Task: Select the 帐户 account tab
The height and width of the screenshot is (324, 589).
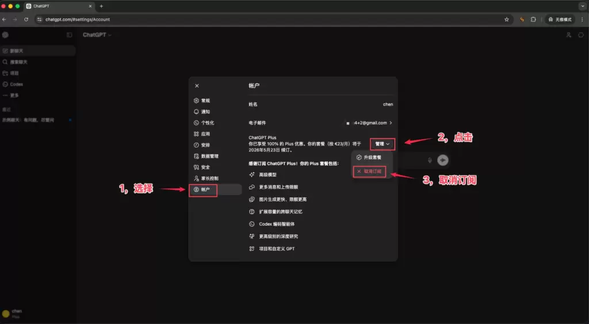Action: pyautogui.click(x=205, y=189)
